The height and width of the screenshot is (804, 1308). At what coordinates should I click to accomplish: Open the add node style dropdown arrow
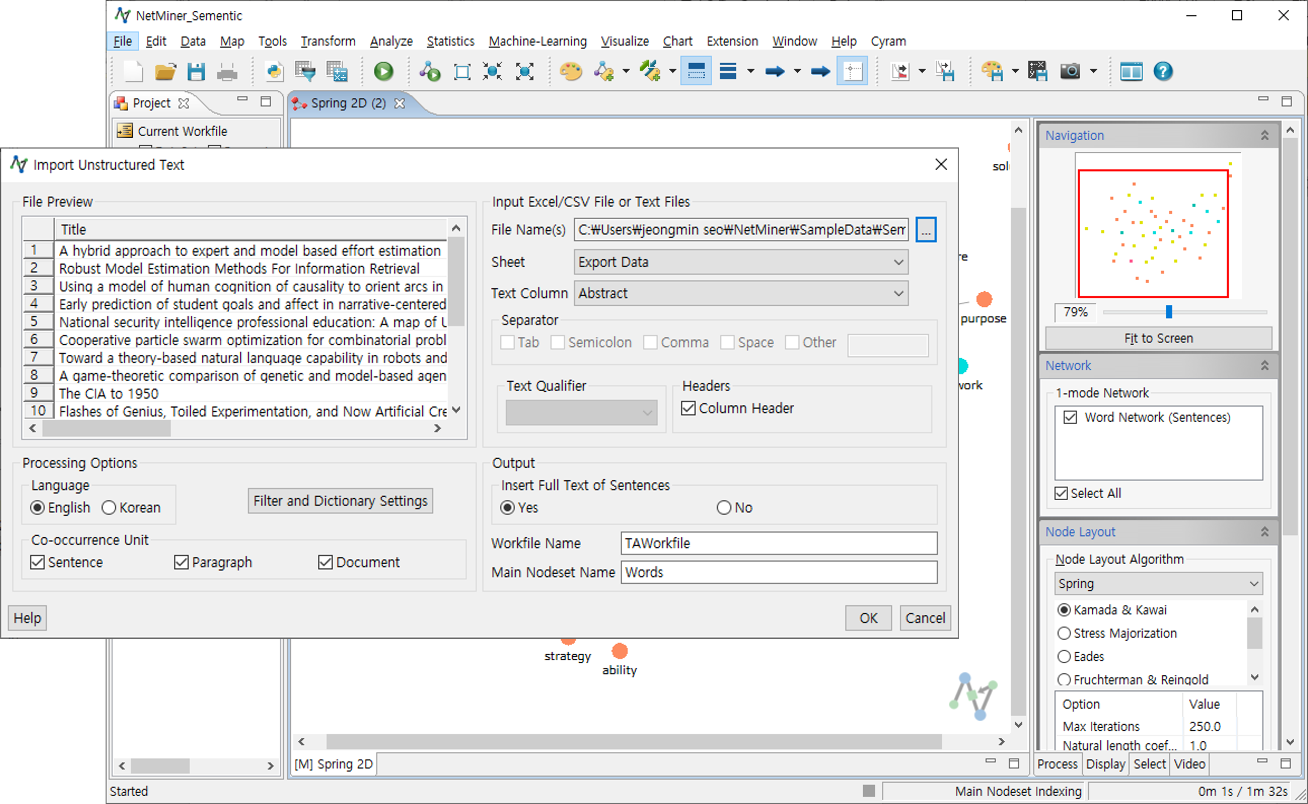626,71
